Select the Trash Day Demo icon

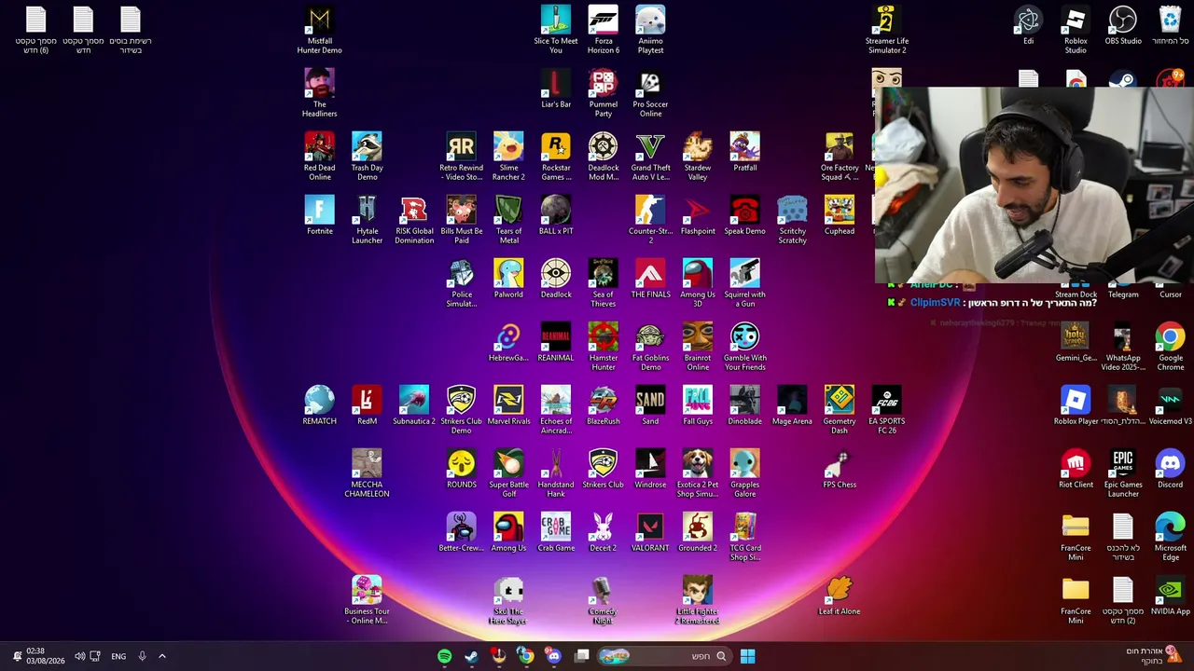[367, 157]
